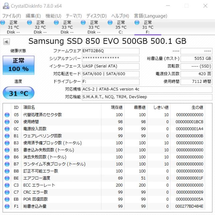Open the ヘルプ(H) menu

(120, 16)
